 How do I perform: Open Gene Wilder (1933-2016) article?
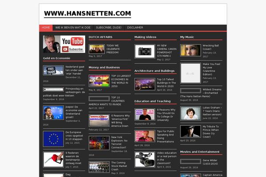210,162
